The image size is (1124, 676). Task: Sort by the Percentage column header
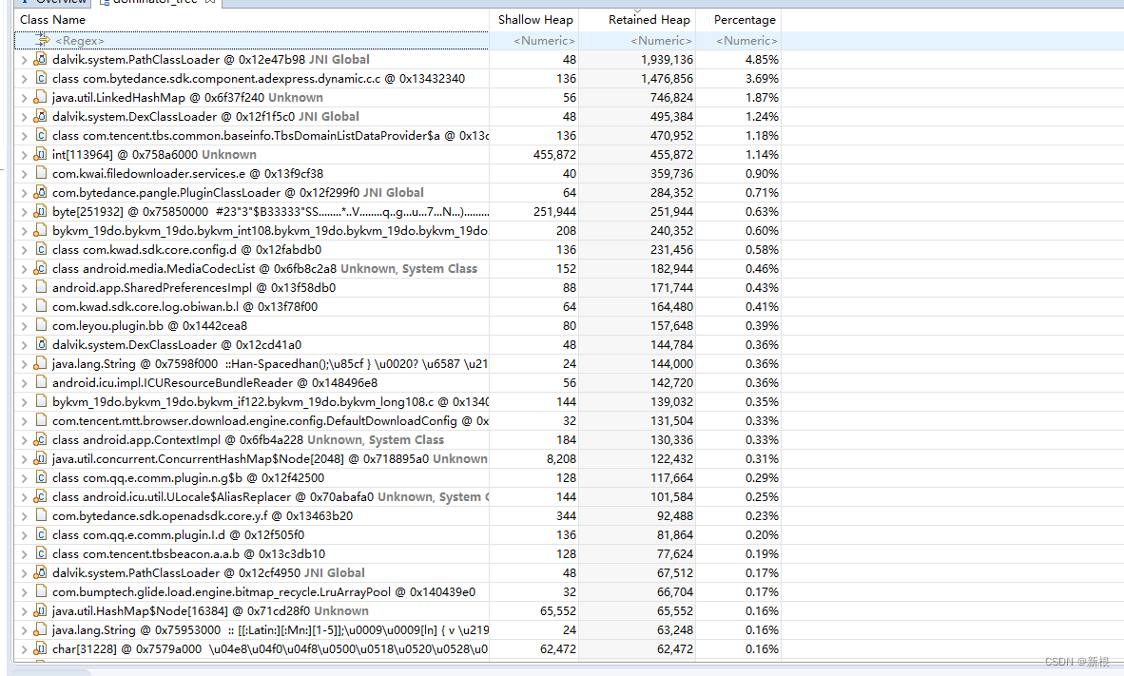pos(738,20)
